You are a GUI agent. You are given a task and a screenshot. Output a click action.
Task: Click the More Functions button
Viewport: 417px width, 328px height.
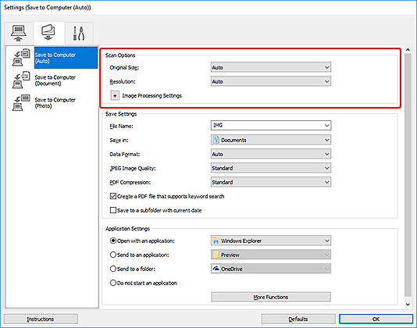271,297
